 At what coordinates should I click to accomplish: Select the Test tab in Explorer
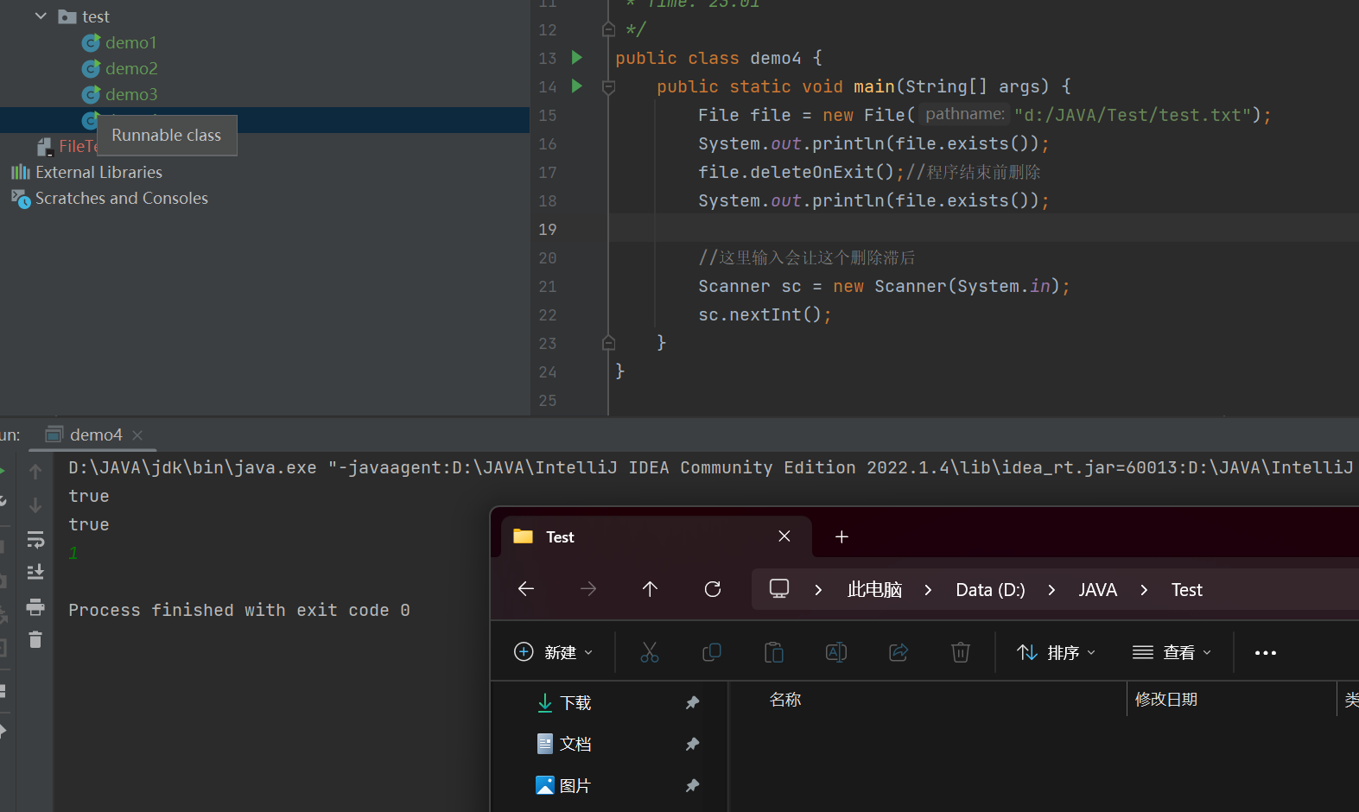pos(657,536)
